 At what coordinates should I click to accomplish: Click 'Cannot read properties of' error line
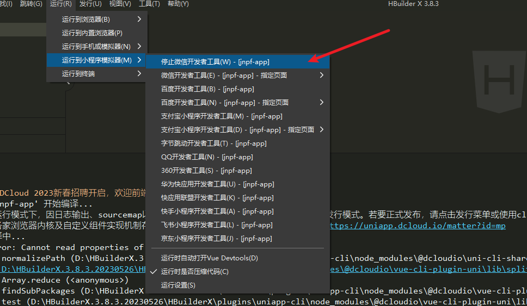point(72,247)
